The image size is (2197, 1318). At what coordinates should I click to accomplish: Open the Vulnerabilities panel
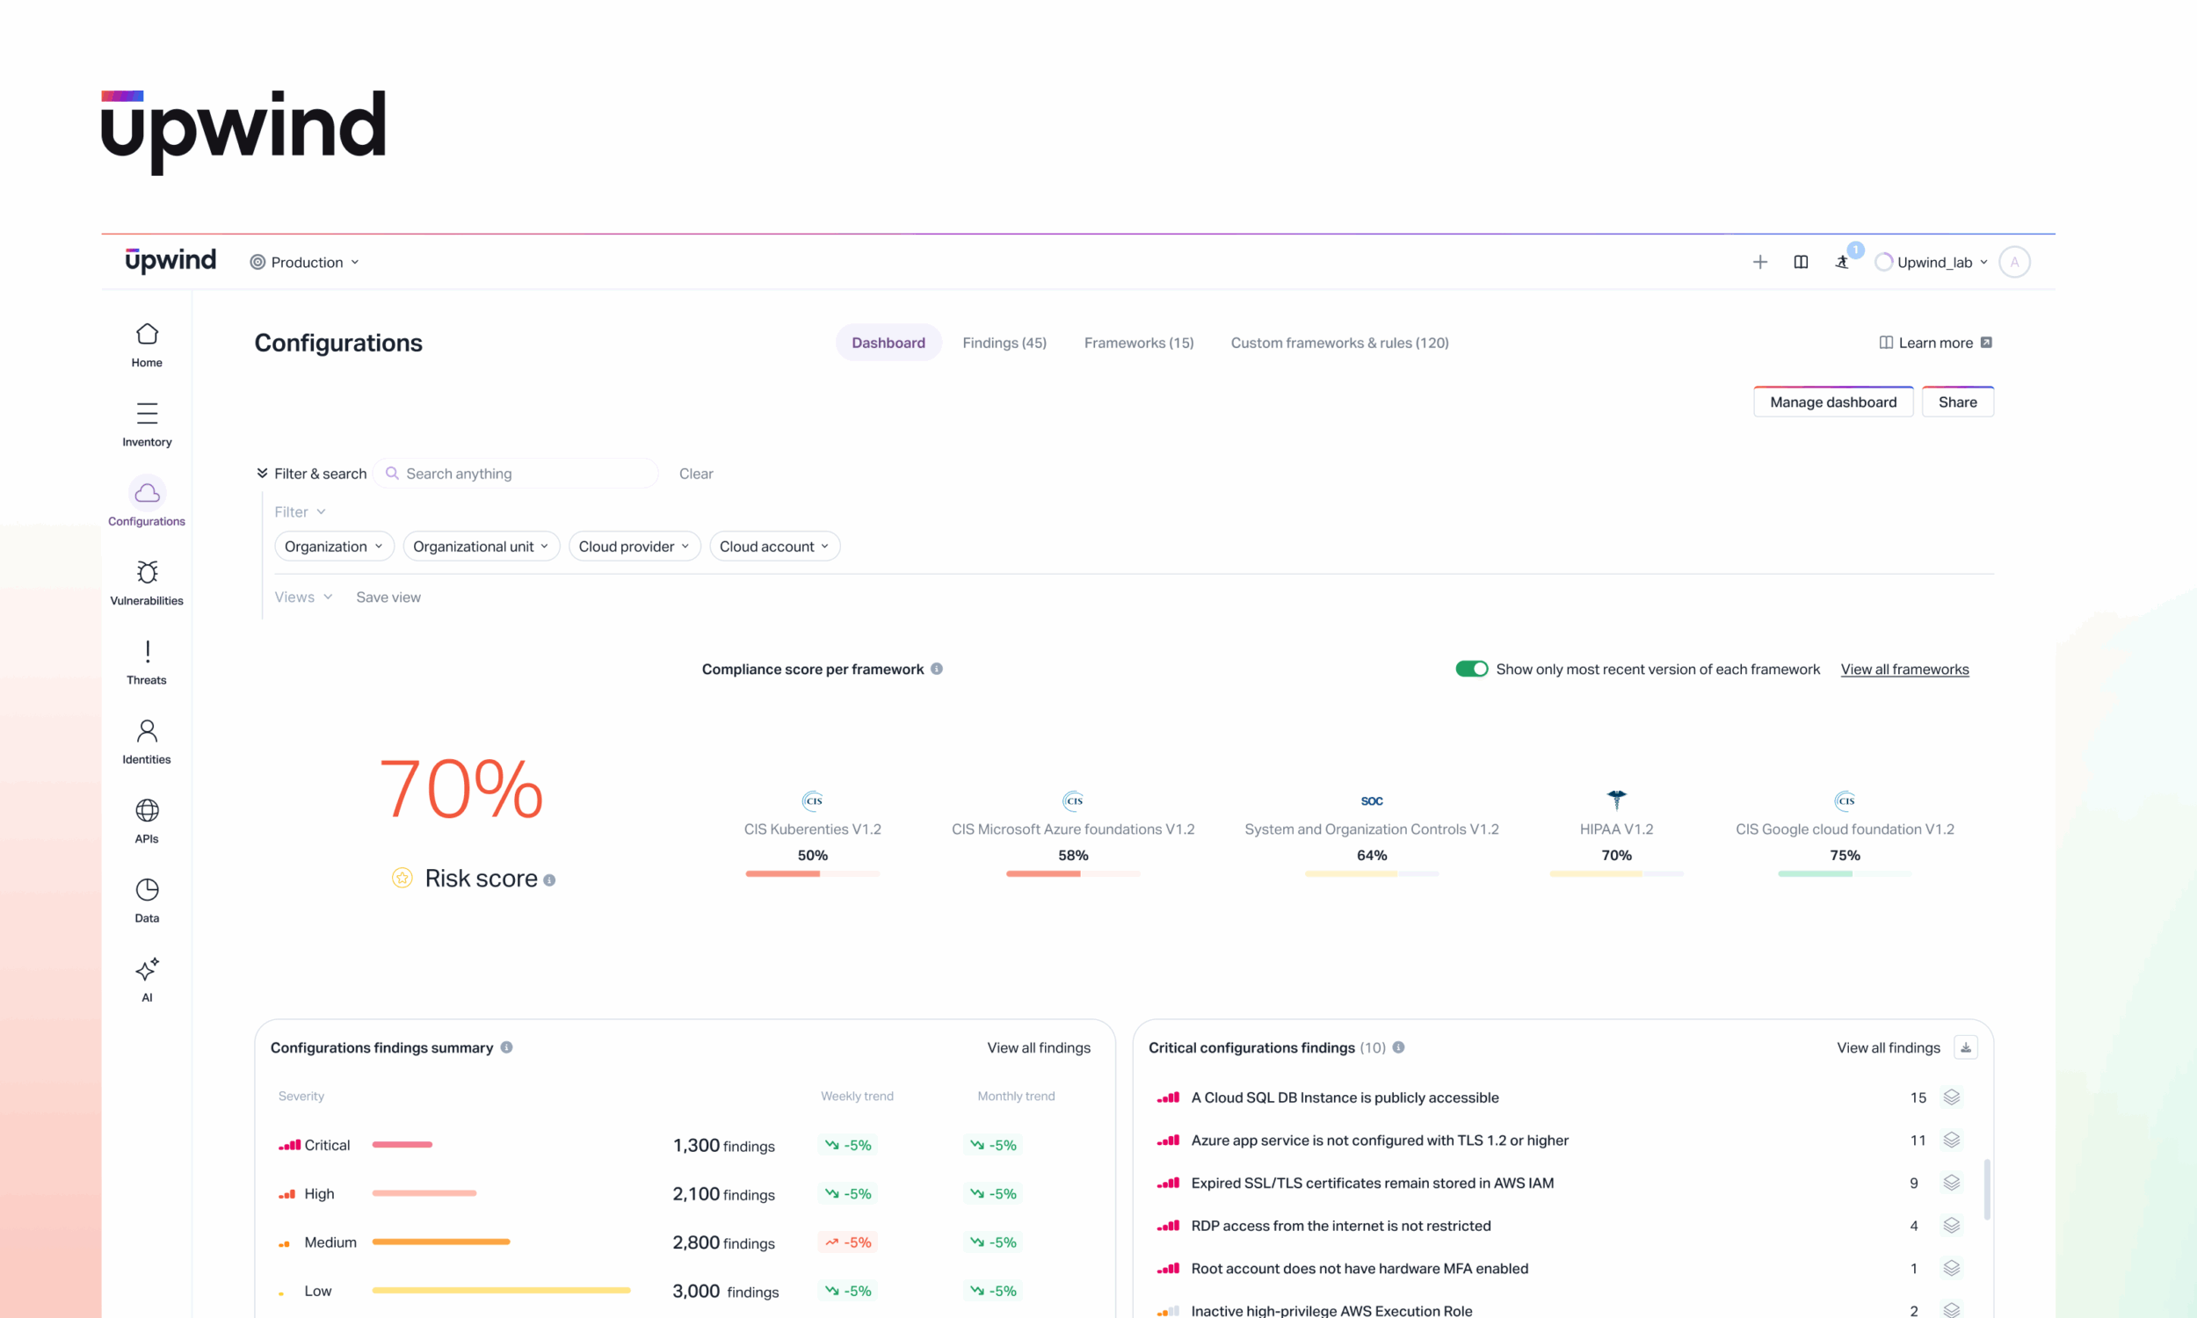click(146, 582)
